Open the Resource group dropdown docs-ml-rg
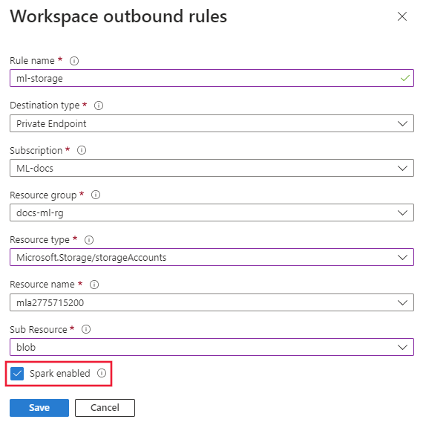 [x=211, y=212]
